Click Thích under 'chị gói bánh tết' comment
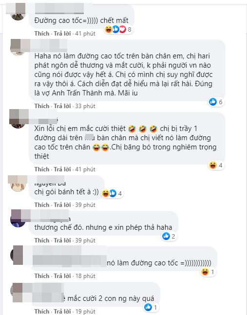 42,205
